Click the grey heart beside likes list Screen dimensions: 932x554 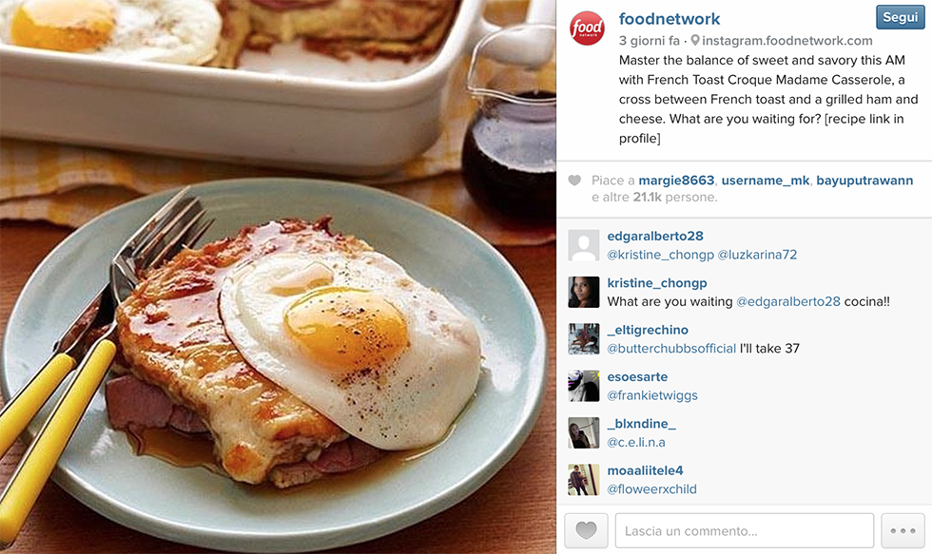(574, 180)
